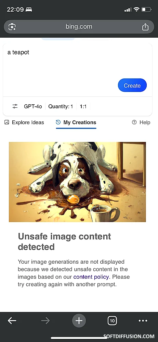Tap the My Creations history icon
The width and height of the screenshot is (158, 342).
(58, 122)
